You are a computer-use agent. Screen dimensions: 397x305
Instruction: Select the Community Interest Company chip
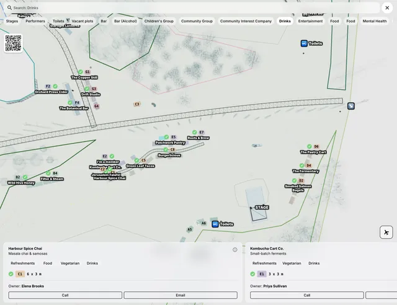[246, 21]
